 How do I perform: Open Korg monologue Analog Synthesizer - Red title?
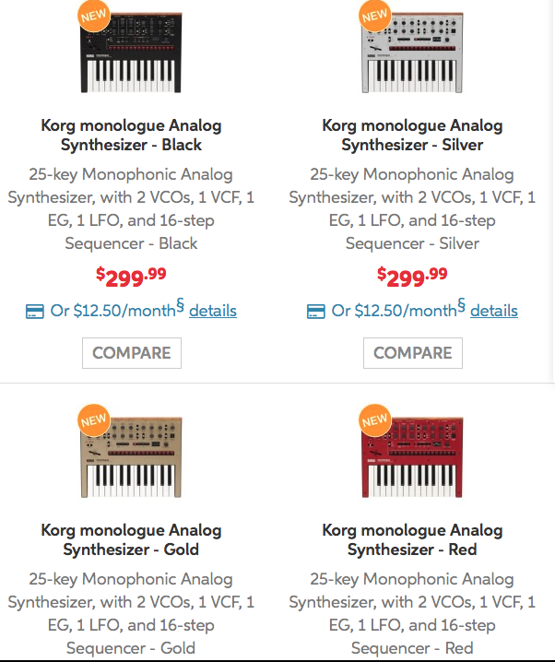pyautogui.click(x=412, y=539)
